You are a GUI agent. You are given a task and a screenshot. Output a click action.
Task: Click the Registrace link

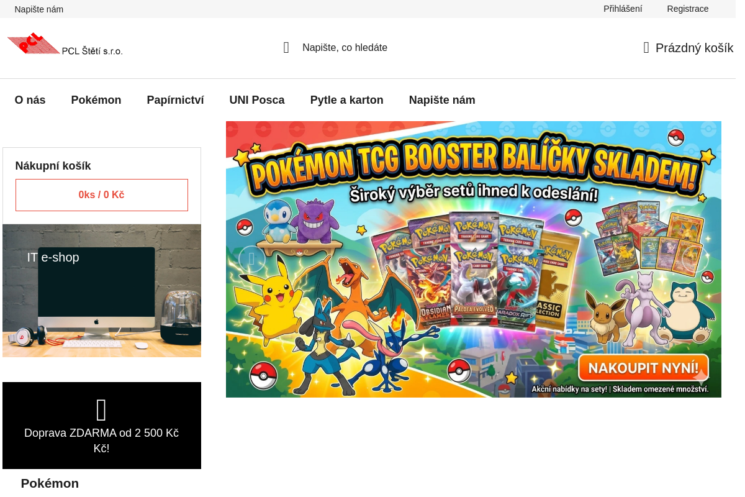click(x=688, y=9)
